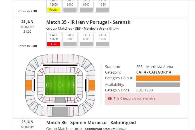This screenshot has width=195, height=130.
Task: Click the yellow Medium availability badge
Action: pyautogui.click(x=54, y=10)
